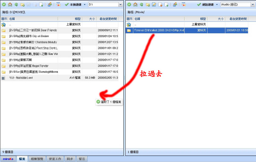Viewport: 256px width, 162px height.
Task: Select right pane DVDRip.XviD folder row
Action: pyautogui.click(x=187, y=30)
